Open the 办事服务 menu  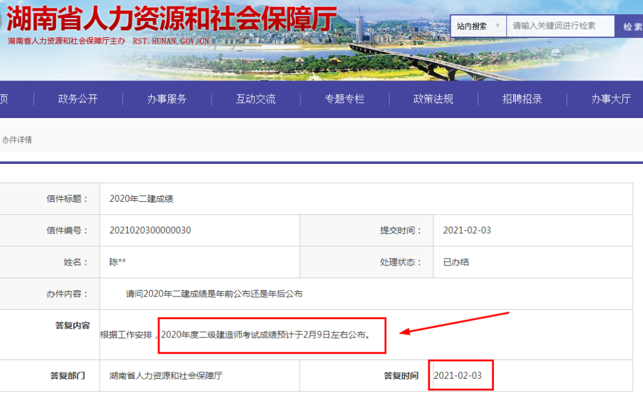[166, 100]
